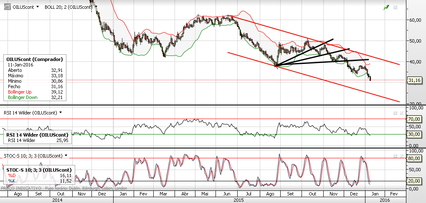Screen dimensions: 426x203
Task: Click the green trade signal icon
Action: [387, 7]
